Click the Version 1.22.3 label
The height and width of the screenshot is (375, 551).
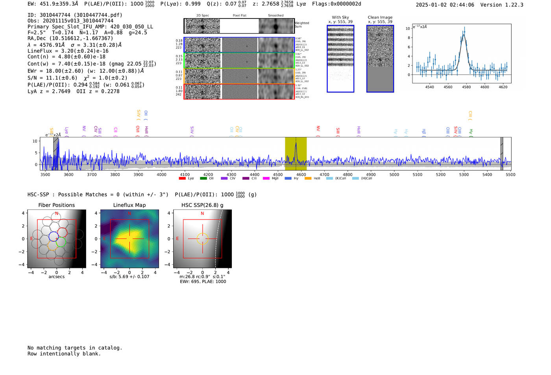coord(502,5)
